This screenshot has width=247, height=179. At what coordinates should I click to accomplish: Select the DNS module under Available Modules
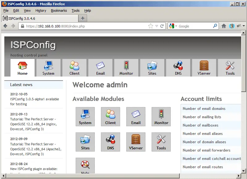[111, 142]
